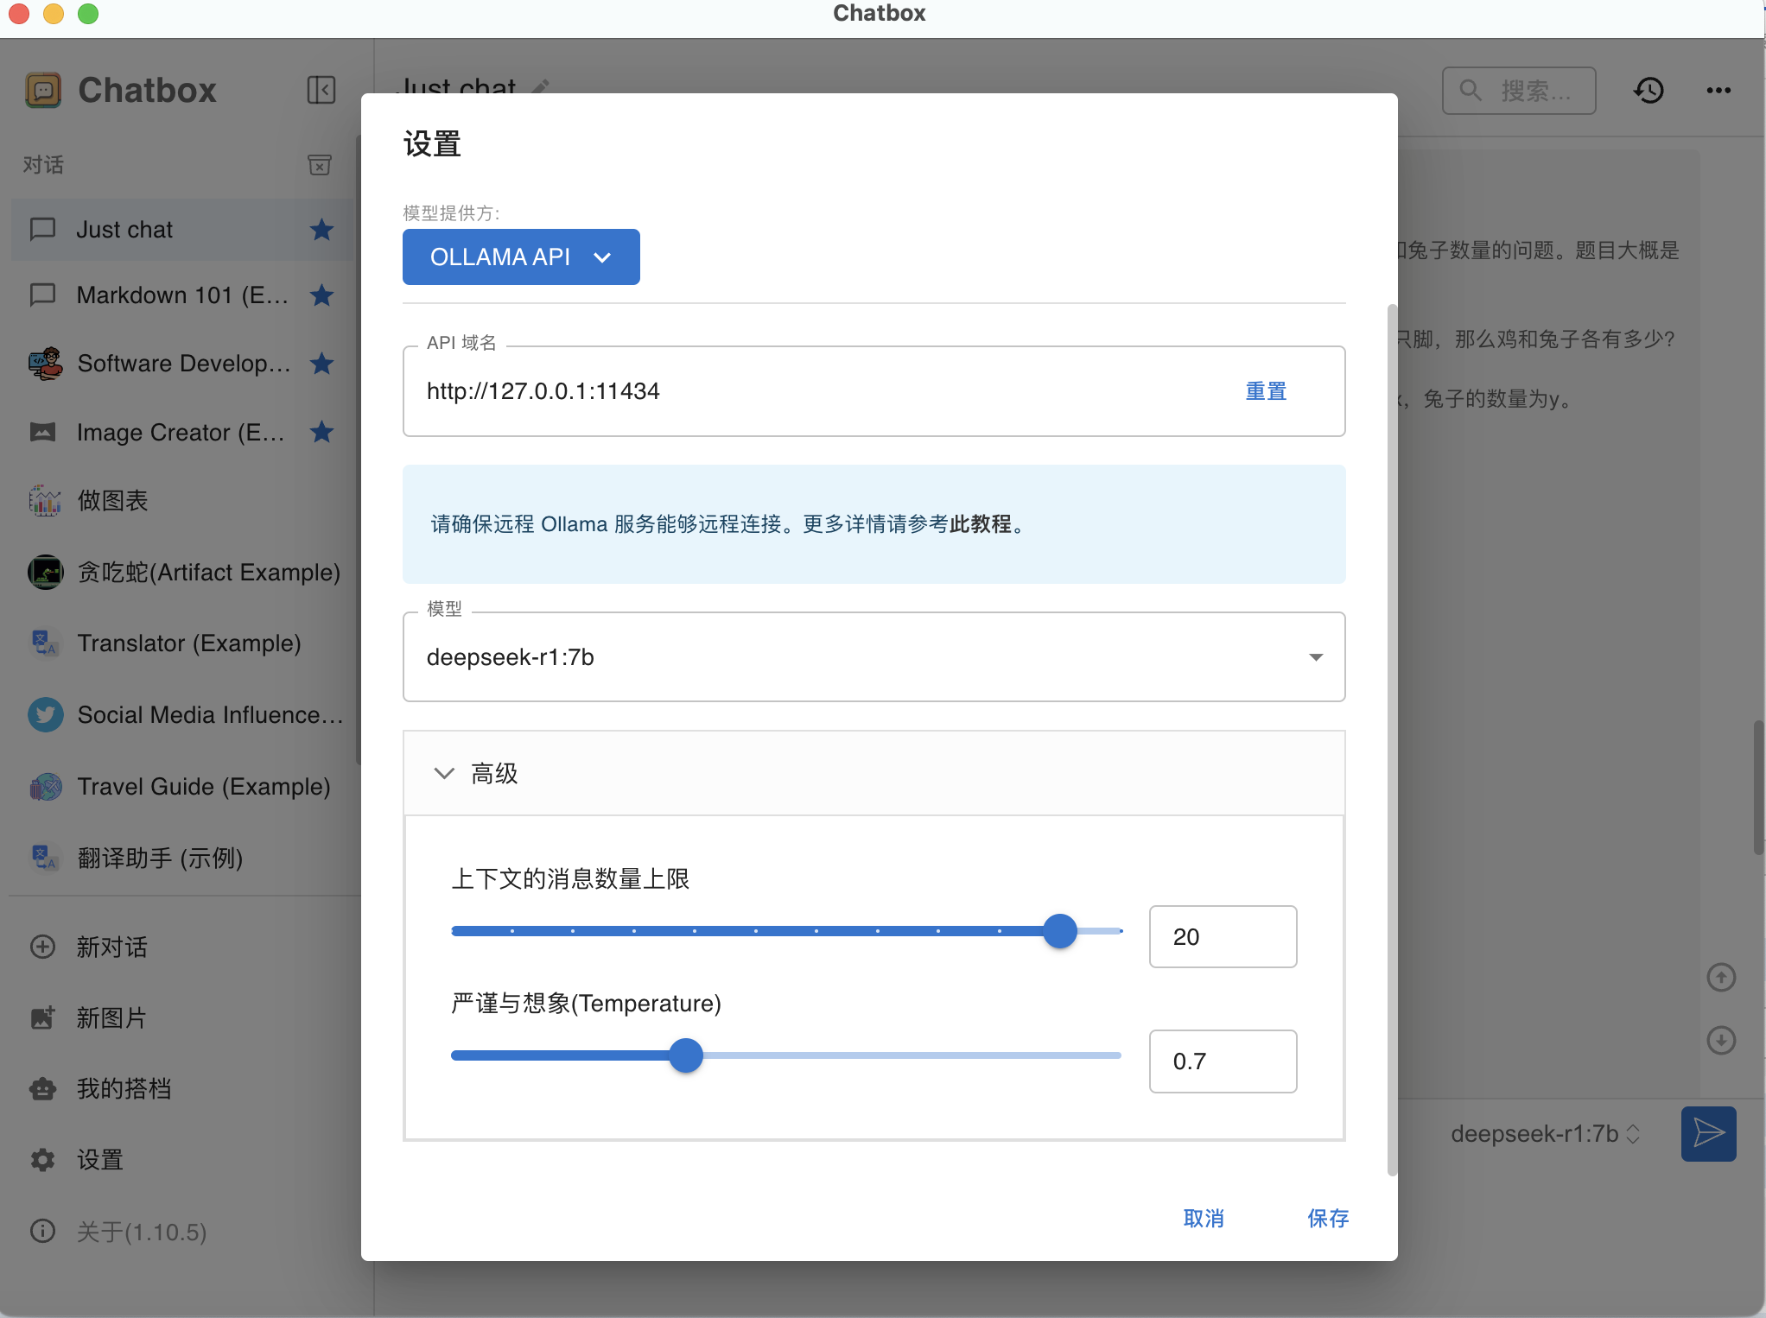This screenshot has height=1318, width=1766.
Task: Select the Translator (Example) conversation
Action: [188, 643]
